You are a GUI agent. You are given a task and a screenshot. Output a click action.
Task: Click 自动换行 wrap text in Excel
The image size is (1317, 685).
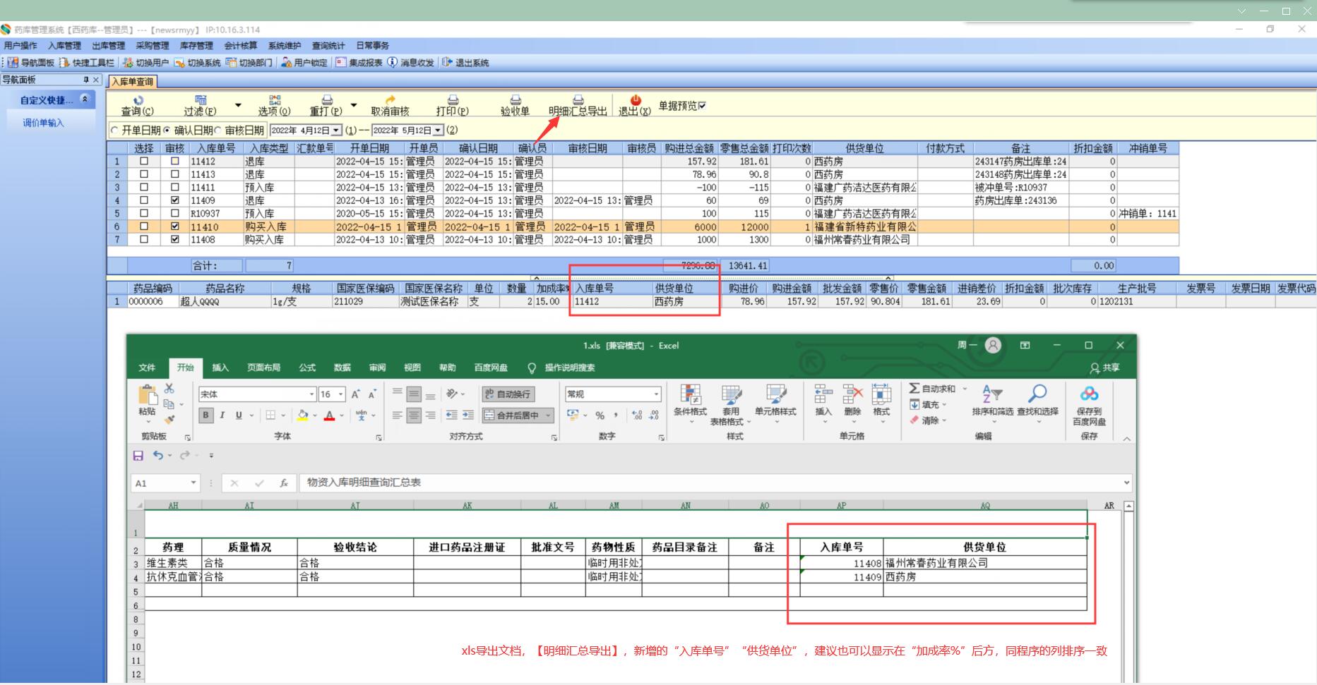pos(508,394)
